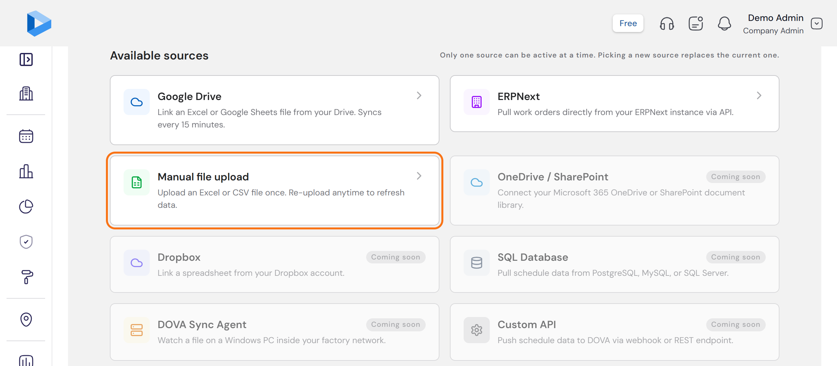Click the headset support icon
The width and height of the screenshot is (837, 366).
click(667, 24)
